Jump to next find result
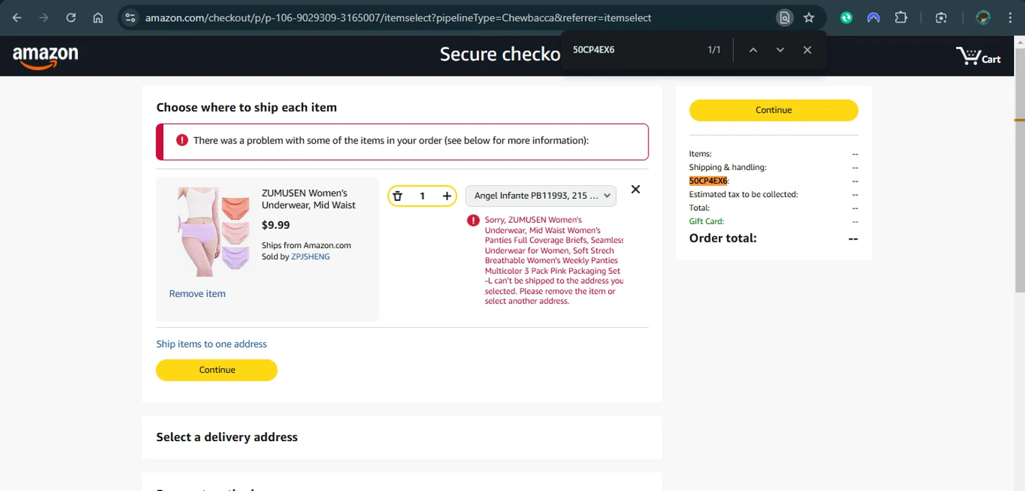Screen dimensions: 1025x491 tap(780, 50)
